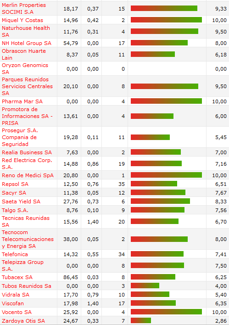229x325 pixels.
Task: Open the Vocento SA link
Action: pyautogui.click(x=17, y=312)
